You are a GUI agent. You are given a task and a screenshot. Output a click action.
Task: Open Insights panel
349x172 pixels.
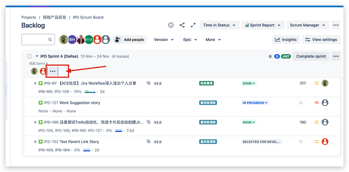pos(286,39)
